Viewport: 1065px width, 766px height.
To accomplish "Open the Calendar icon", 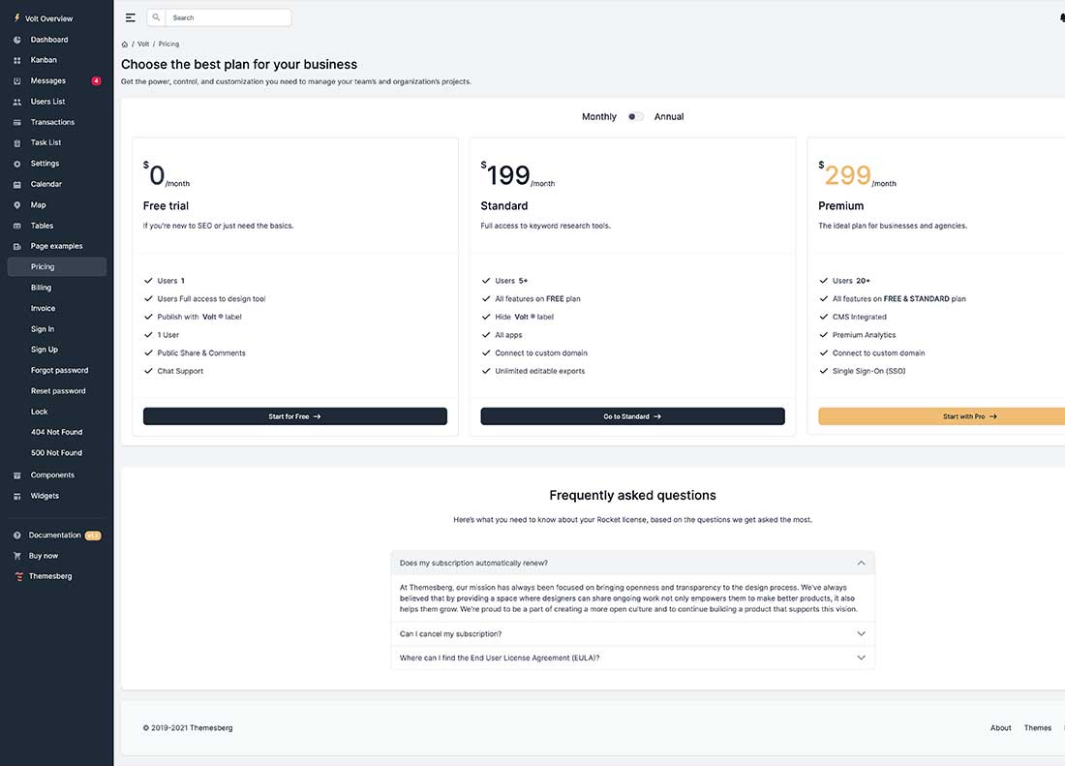I will [x=19, y=183].
